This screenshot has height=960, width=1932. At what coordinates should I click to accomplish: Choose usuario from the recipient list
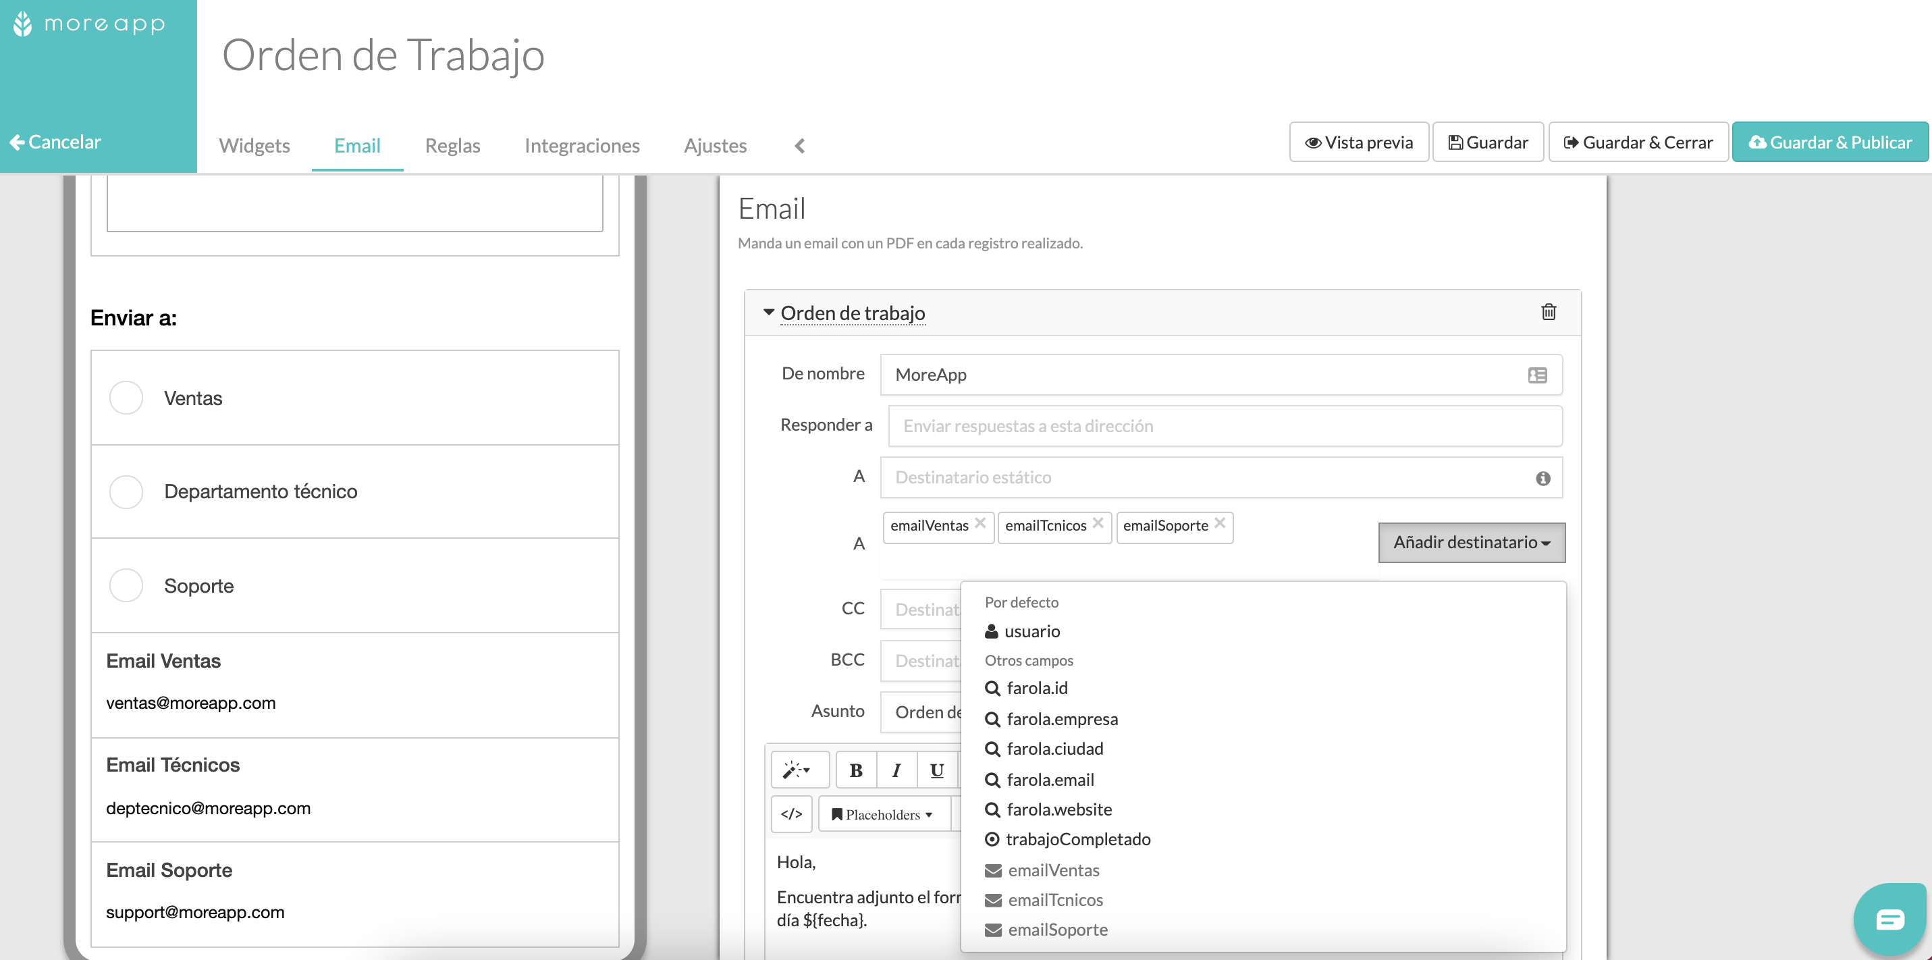coord(1262,631)
